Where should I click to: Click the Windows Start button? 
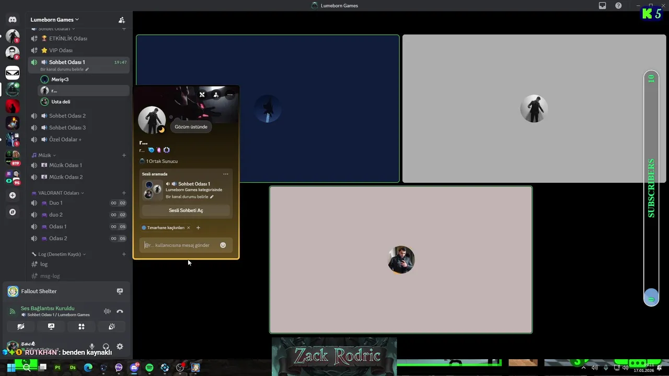[x=11, y=368]
